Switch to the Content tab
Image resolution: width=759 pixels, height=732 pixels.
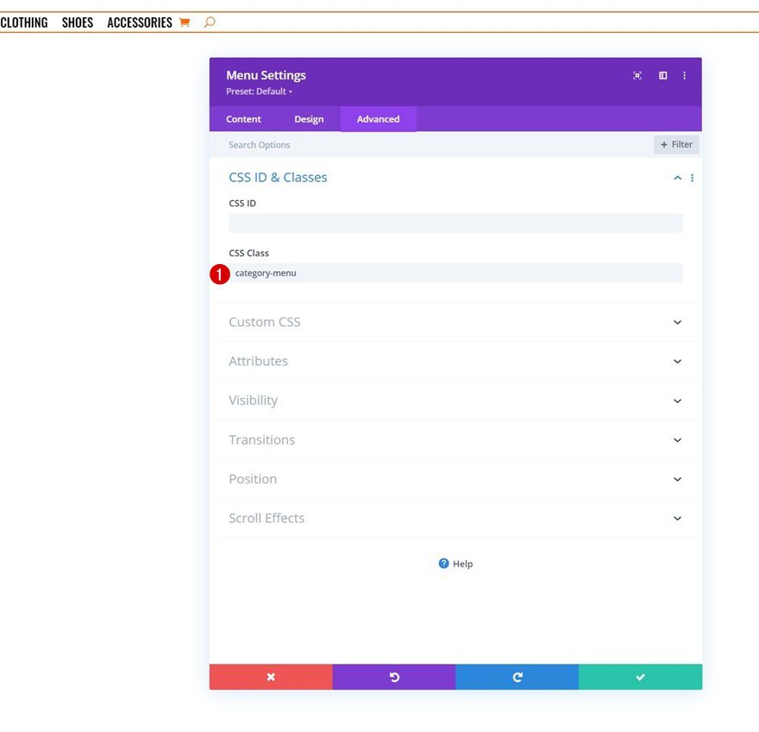tap(243, 119)
